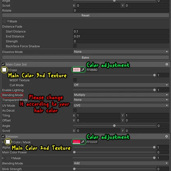This screenshot has height=171, width=171.
Task: Open the Transparent Mode dropdown
Action: tap(121, 100)
